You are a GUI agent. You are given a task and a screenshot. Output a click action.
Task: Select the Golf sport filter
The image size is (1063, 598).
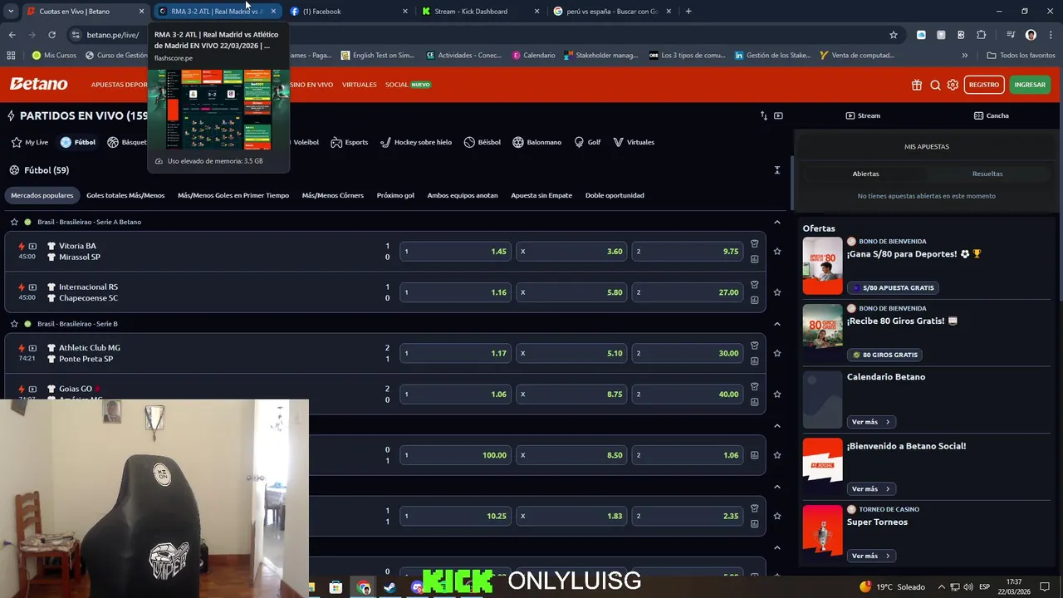(587, 142)
